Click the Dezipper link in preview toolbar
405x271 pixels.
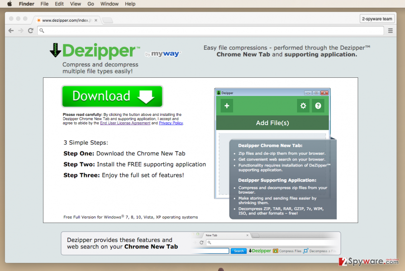(260, 251)
